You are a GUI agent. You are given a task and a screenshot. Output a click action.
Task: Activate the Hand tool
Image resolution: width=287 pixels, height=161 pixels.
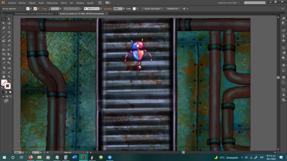coord(4,77)
